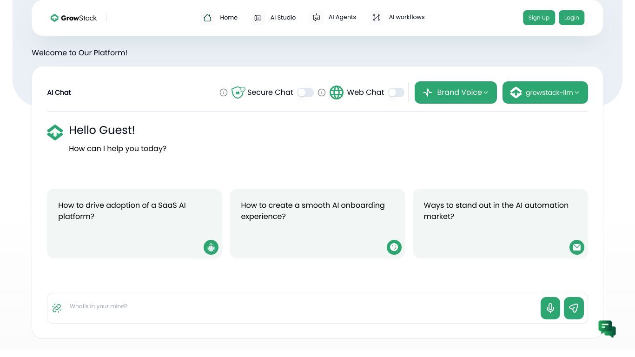The height and width of the screenshot is (357, 635).
Task: Click the attachment link icon in input
Action: tap(57, 308)
